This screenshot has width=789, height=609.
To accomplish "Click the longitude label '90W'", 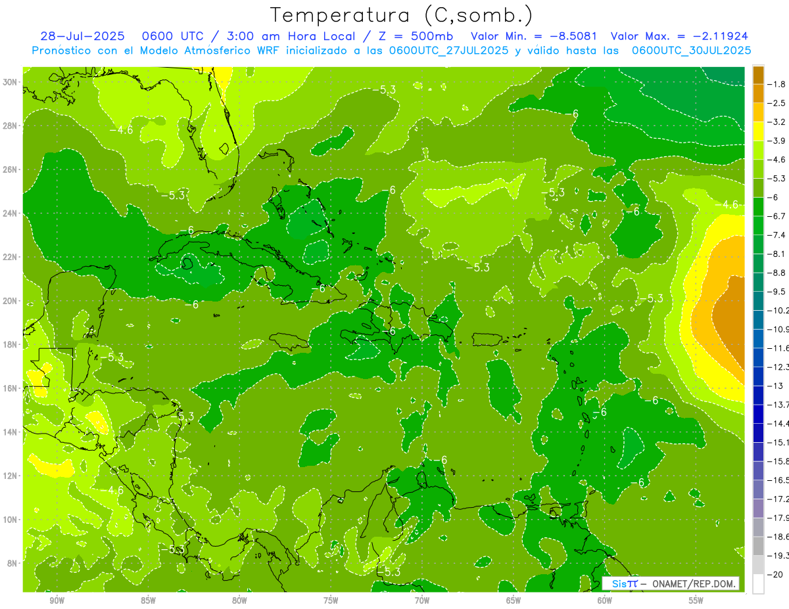I will pyautogui.click(x=57, y=600).
